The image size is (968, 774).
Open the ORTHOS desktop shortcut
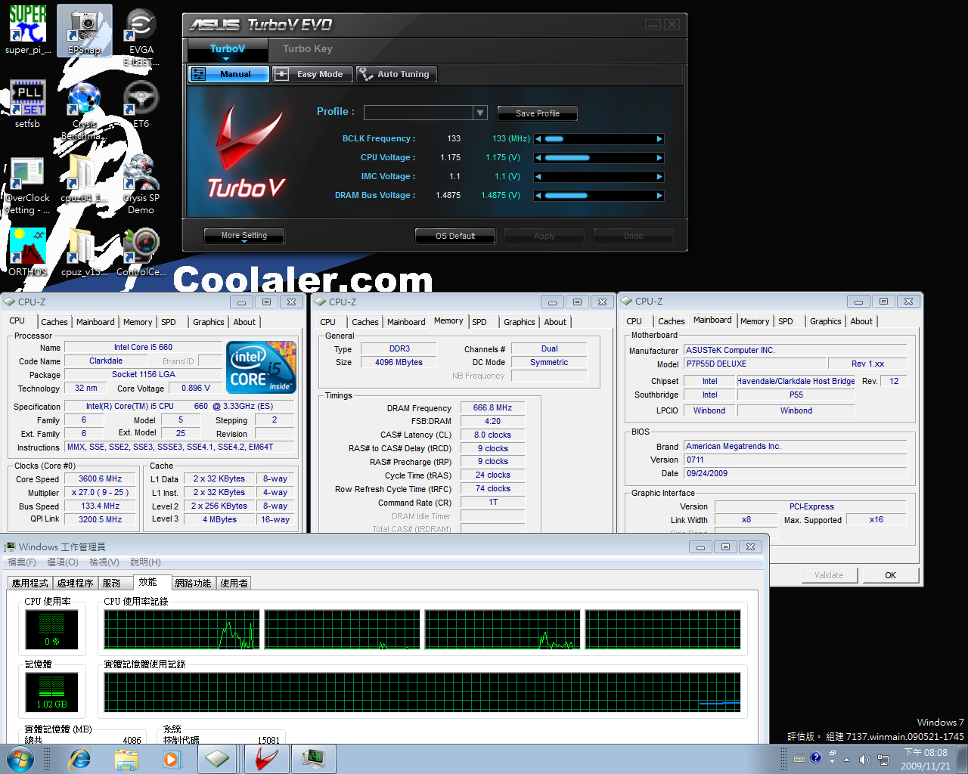pos(28,252)
